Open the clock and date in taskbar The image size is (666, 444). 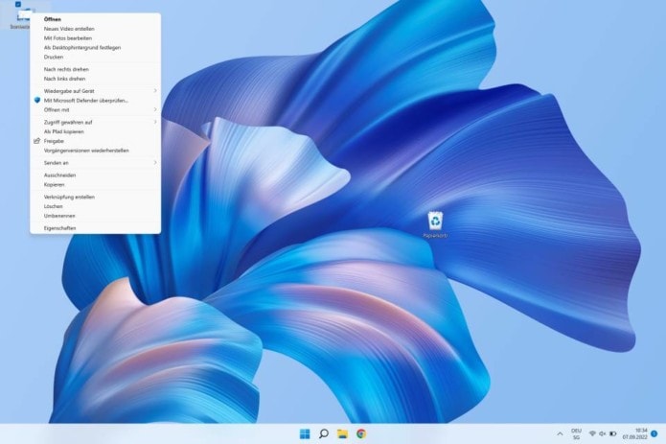(x=634, y=433)
